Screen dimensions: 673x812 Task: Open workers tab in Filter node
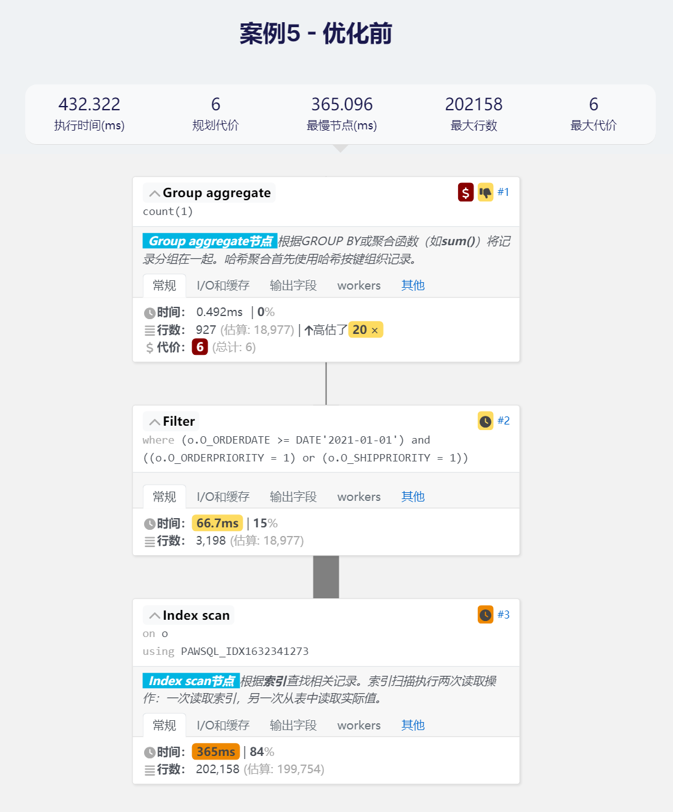pyautogui.click(x=359, y=497)
